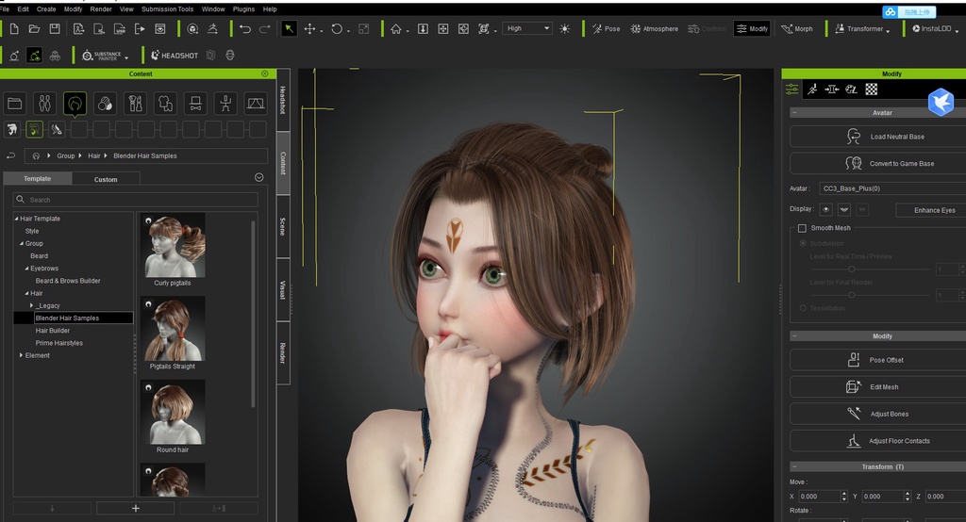Select the Subdivision radio button

coord(803,244)
